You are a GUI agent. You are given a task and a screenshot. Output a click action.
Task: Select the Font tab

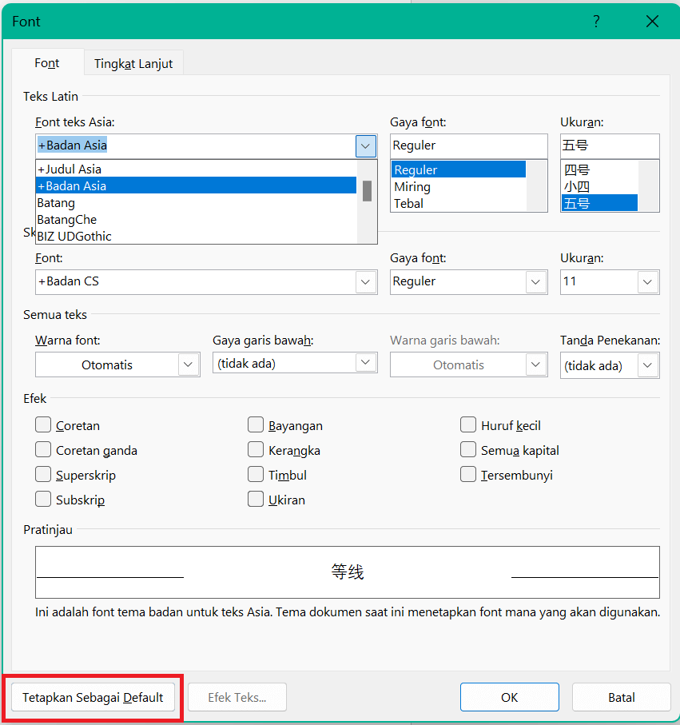tap(47, 63)
